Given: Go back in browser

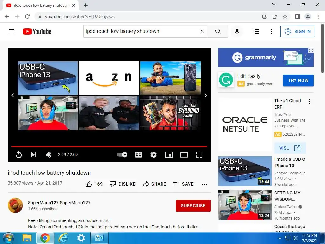Looking at the screenshot, I should (x=7, y=17).
